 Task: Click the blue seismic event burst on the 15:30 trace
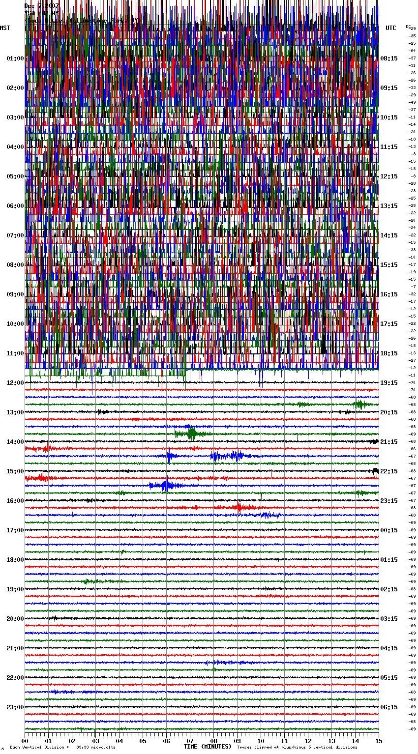[166, 485]
